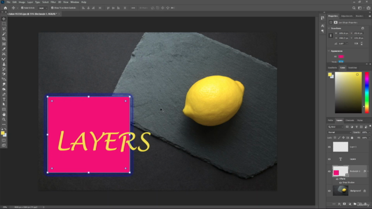Viewport: 372px width, 209px height.
Task: Click the layer style fx icon at panel bottom
Action: [339, 204]
